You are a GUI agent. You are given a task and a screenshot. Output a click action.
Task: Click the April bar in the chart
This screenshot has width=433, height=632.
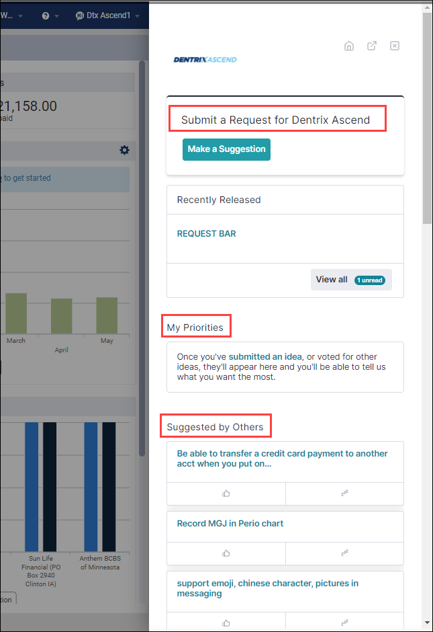[61, 316]
